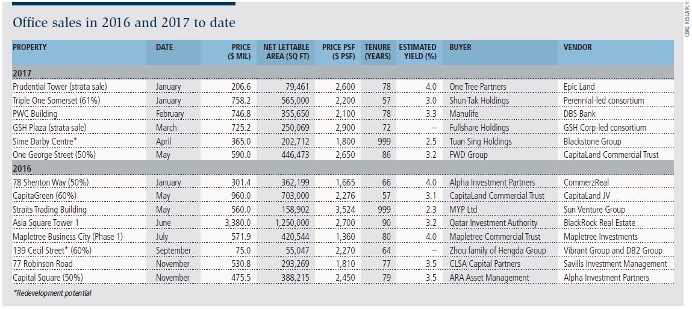The width and height of the screenshot is (692, 309).
Task: Select vendor 'DBS Bank'
Action: 579,114
